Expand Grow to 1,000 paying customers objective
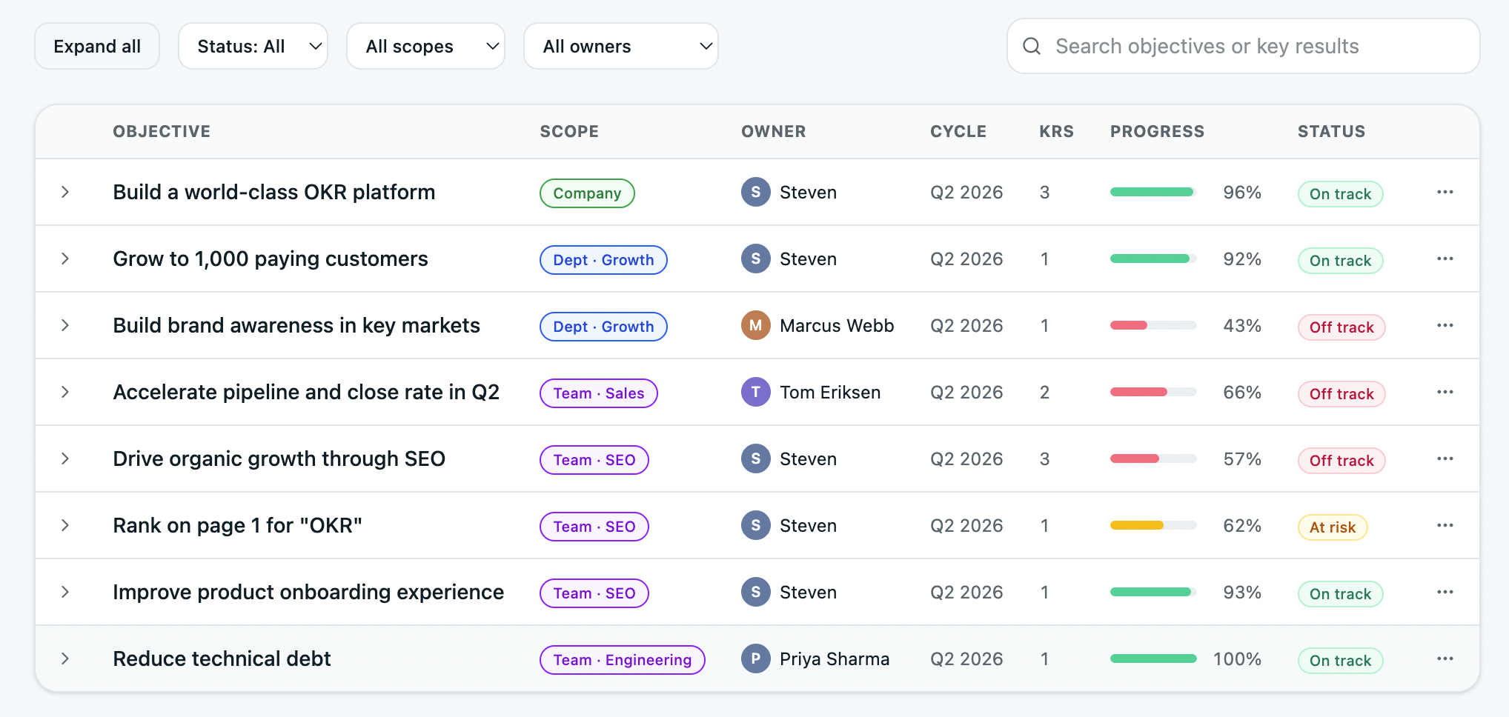The image size is (1509, 717). [65, 259]
